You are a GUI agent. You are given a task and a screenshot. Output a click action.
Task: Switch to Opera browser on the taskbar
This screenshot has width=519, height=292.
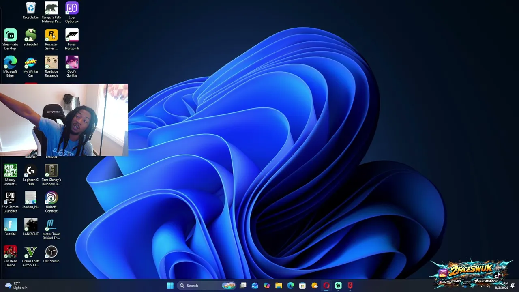tap(326, 286)
